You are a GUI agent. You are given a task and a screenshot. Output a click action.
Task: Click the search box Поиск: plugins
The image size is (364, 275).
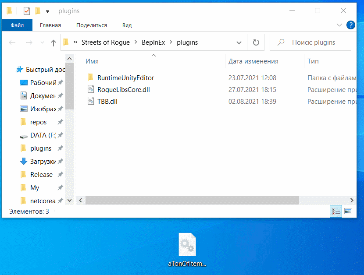tap(310, 42)
